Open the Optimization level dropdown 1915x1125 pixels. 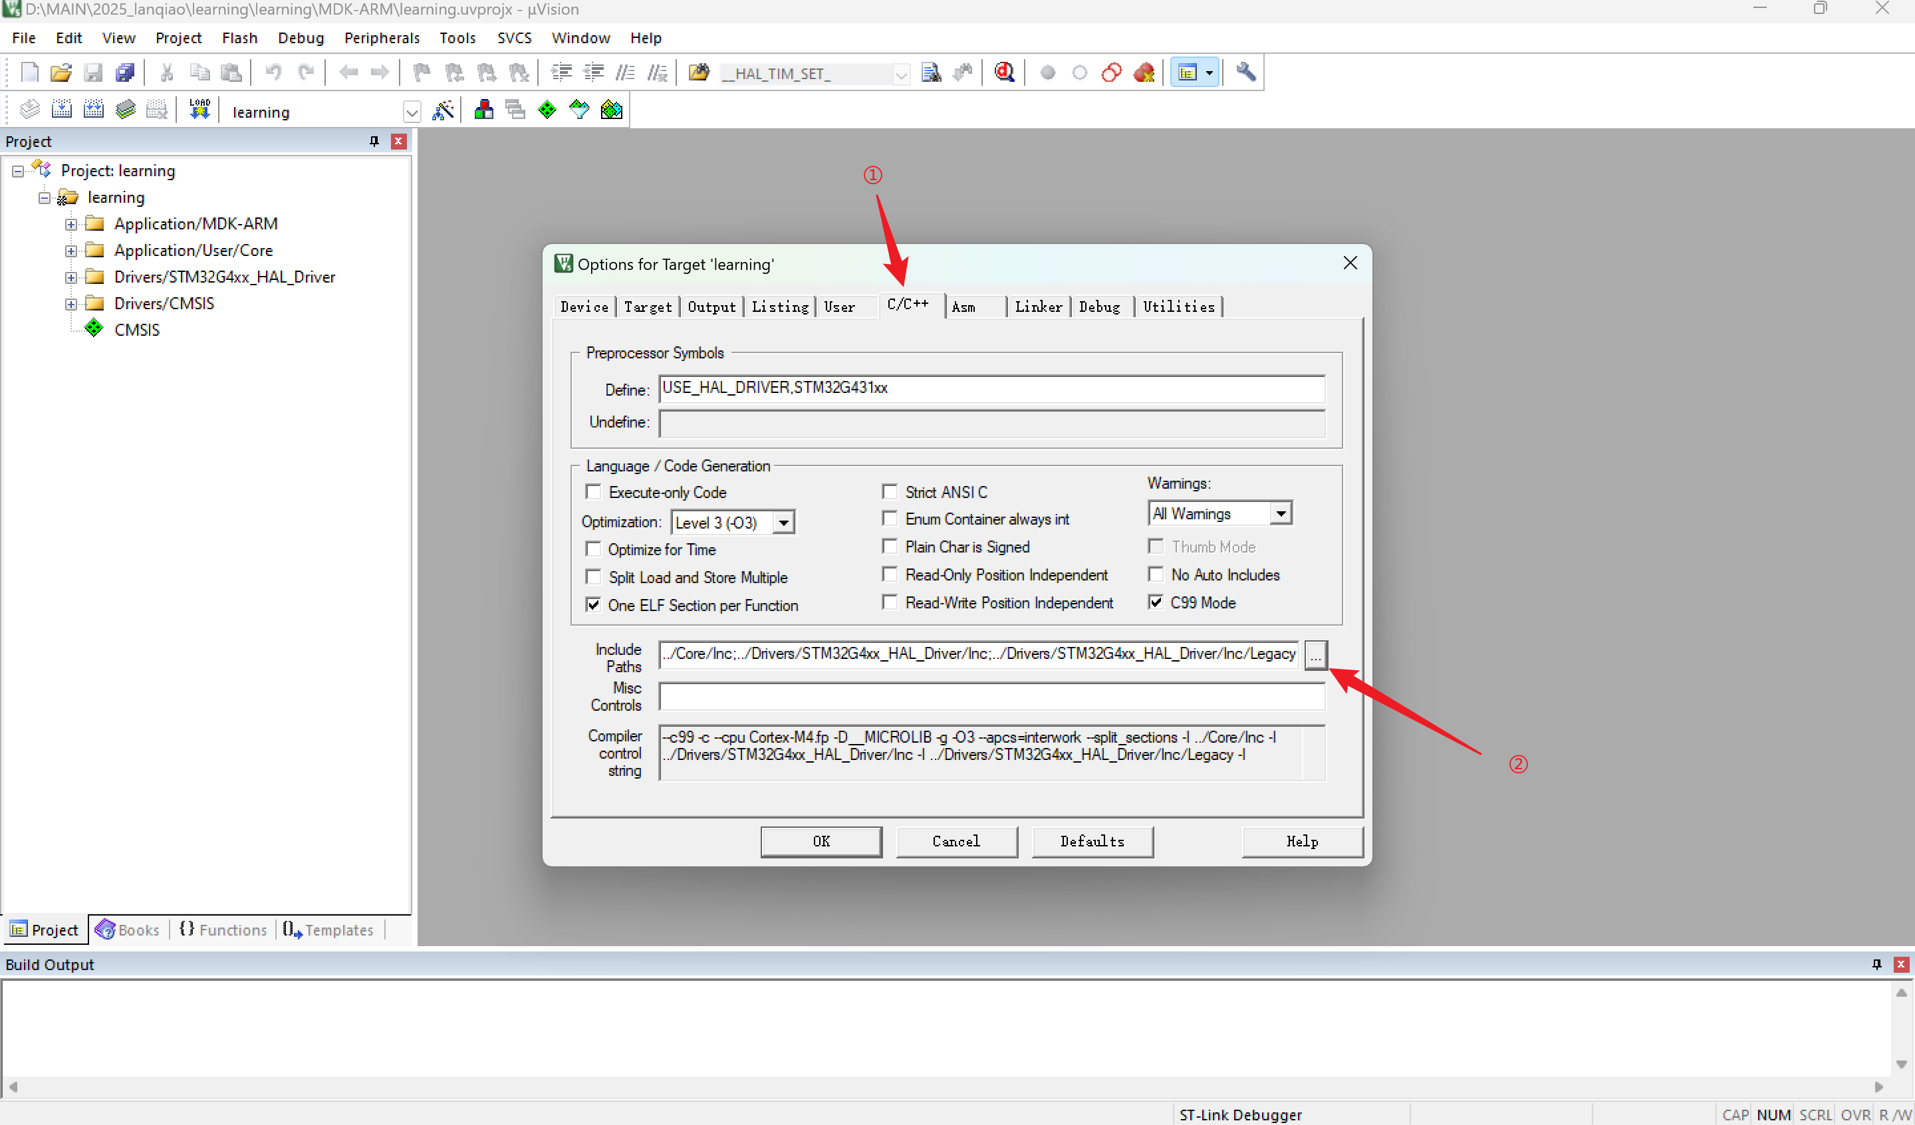pos(783,522)
